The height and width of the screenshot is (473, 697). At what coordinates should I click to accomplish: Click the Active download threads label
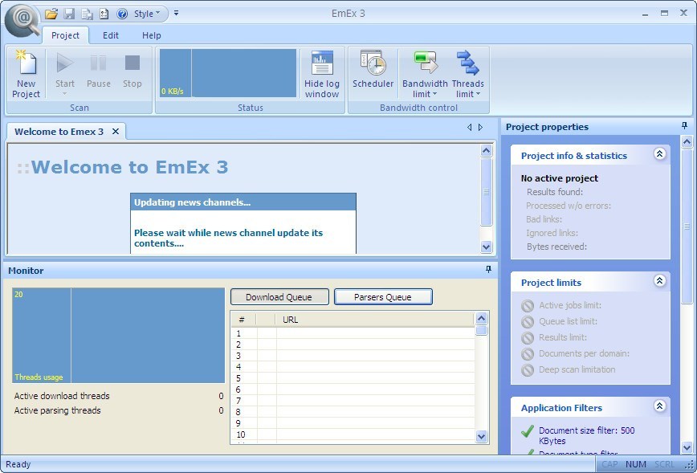pos(62,396)
